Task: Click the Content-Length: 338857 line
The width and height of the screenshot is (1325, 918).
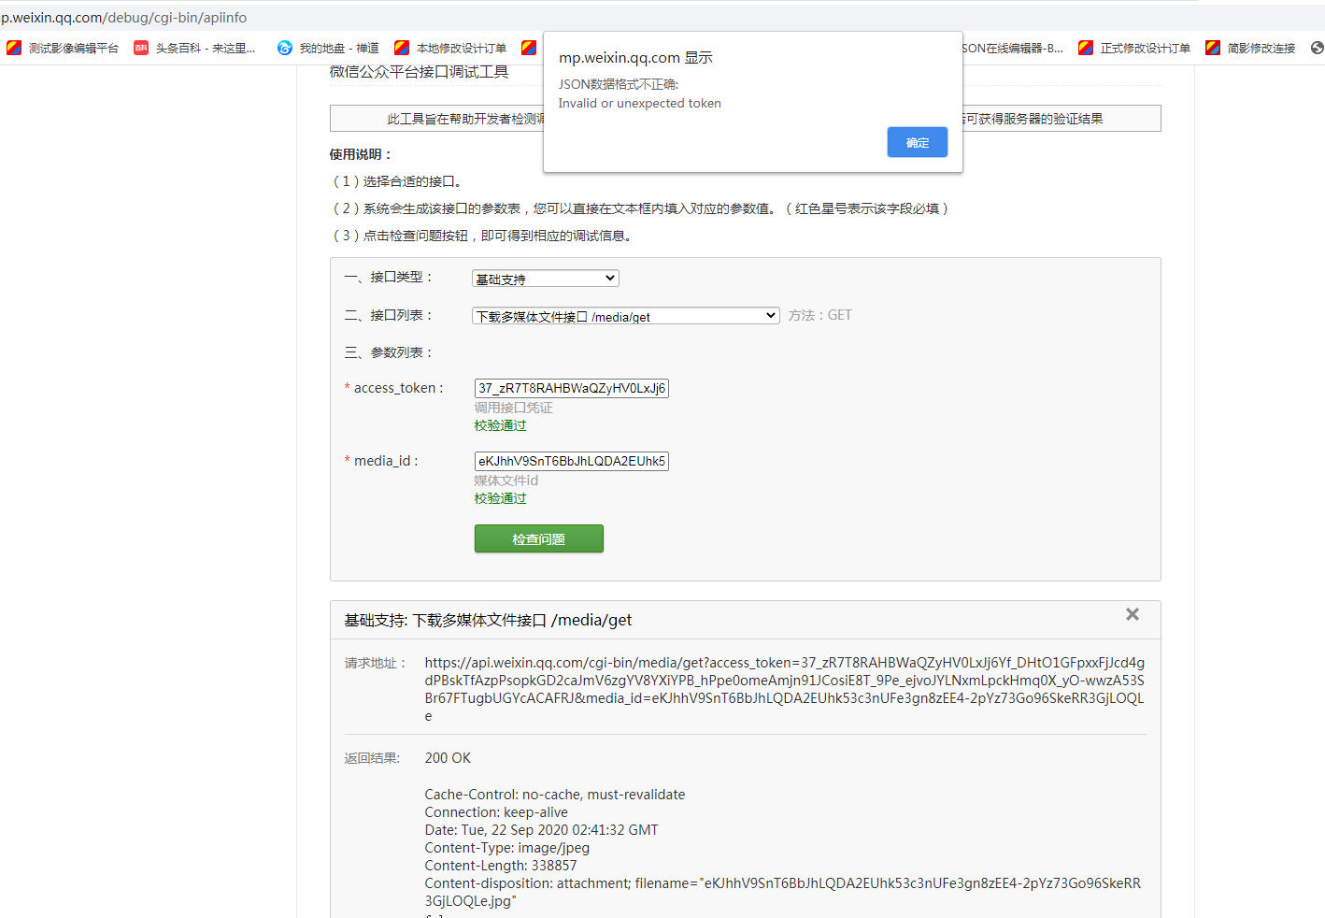Action: click(x=501, y=866)
